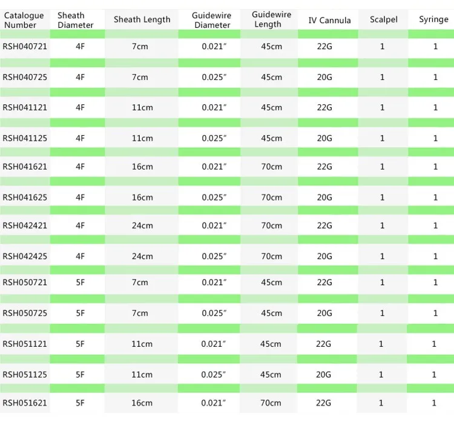
Task: Select the RSH041121 catalogue cell
Action: [25, 107]
